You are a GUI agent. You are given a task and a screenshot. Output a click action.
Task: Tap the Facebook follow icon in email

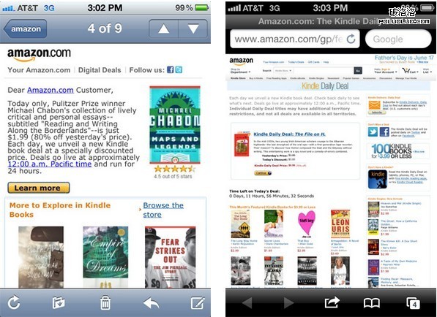point(171,70)
